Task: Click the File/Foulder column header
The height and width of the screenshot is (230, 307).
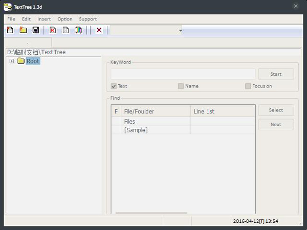Action: click(x=156, y=111)
